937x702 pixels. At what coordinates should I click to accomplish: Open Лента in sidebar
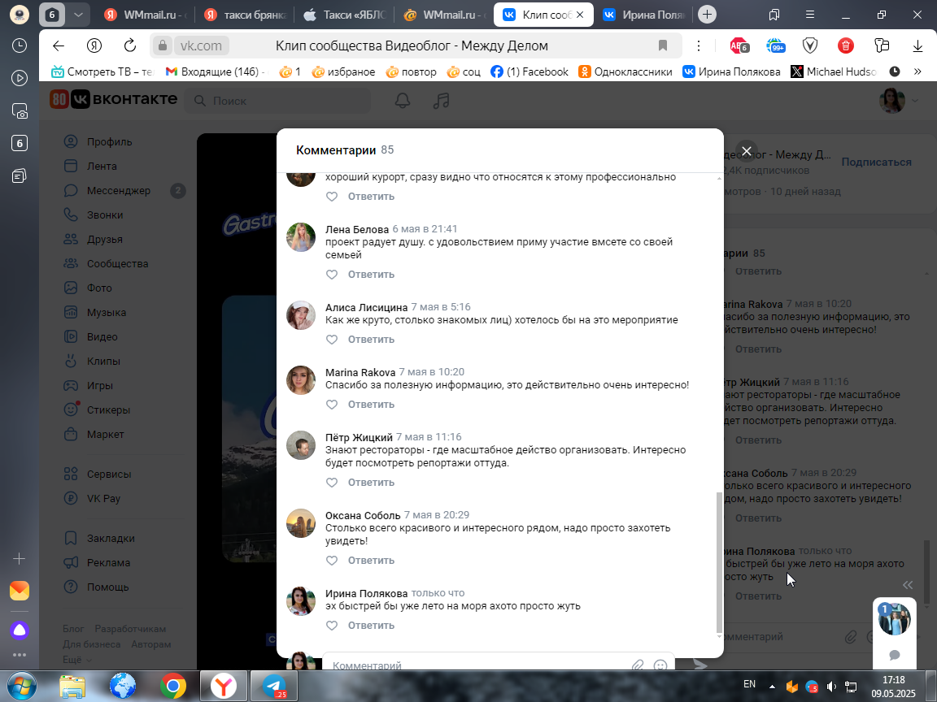pyautogui.click(x=102, y=167)
